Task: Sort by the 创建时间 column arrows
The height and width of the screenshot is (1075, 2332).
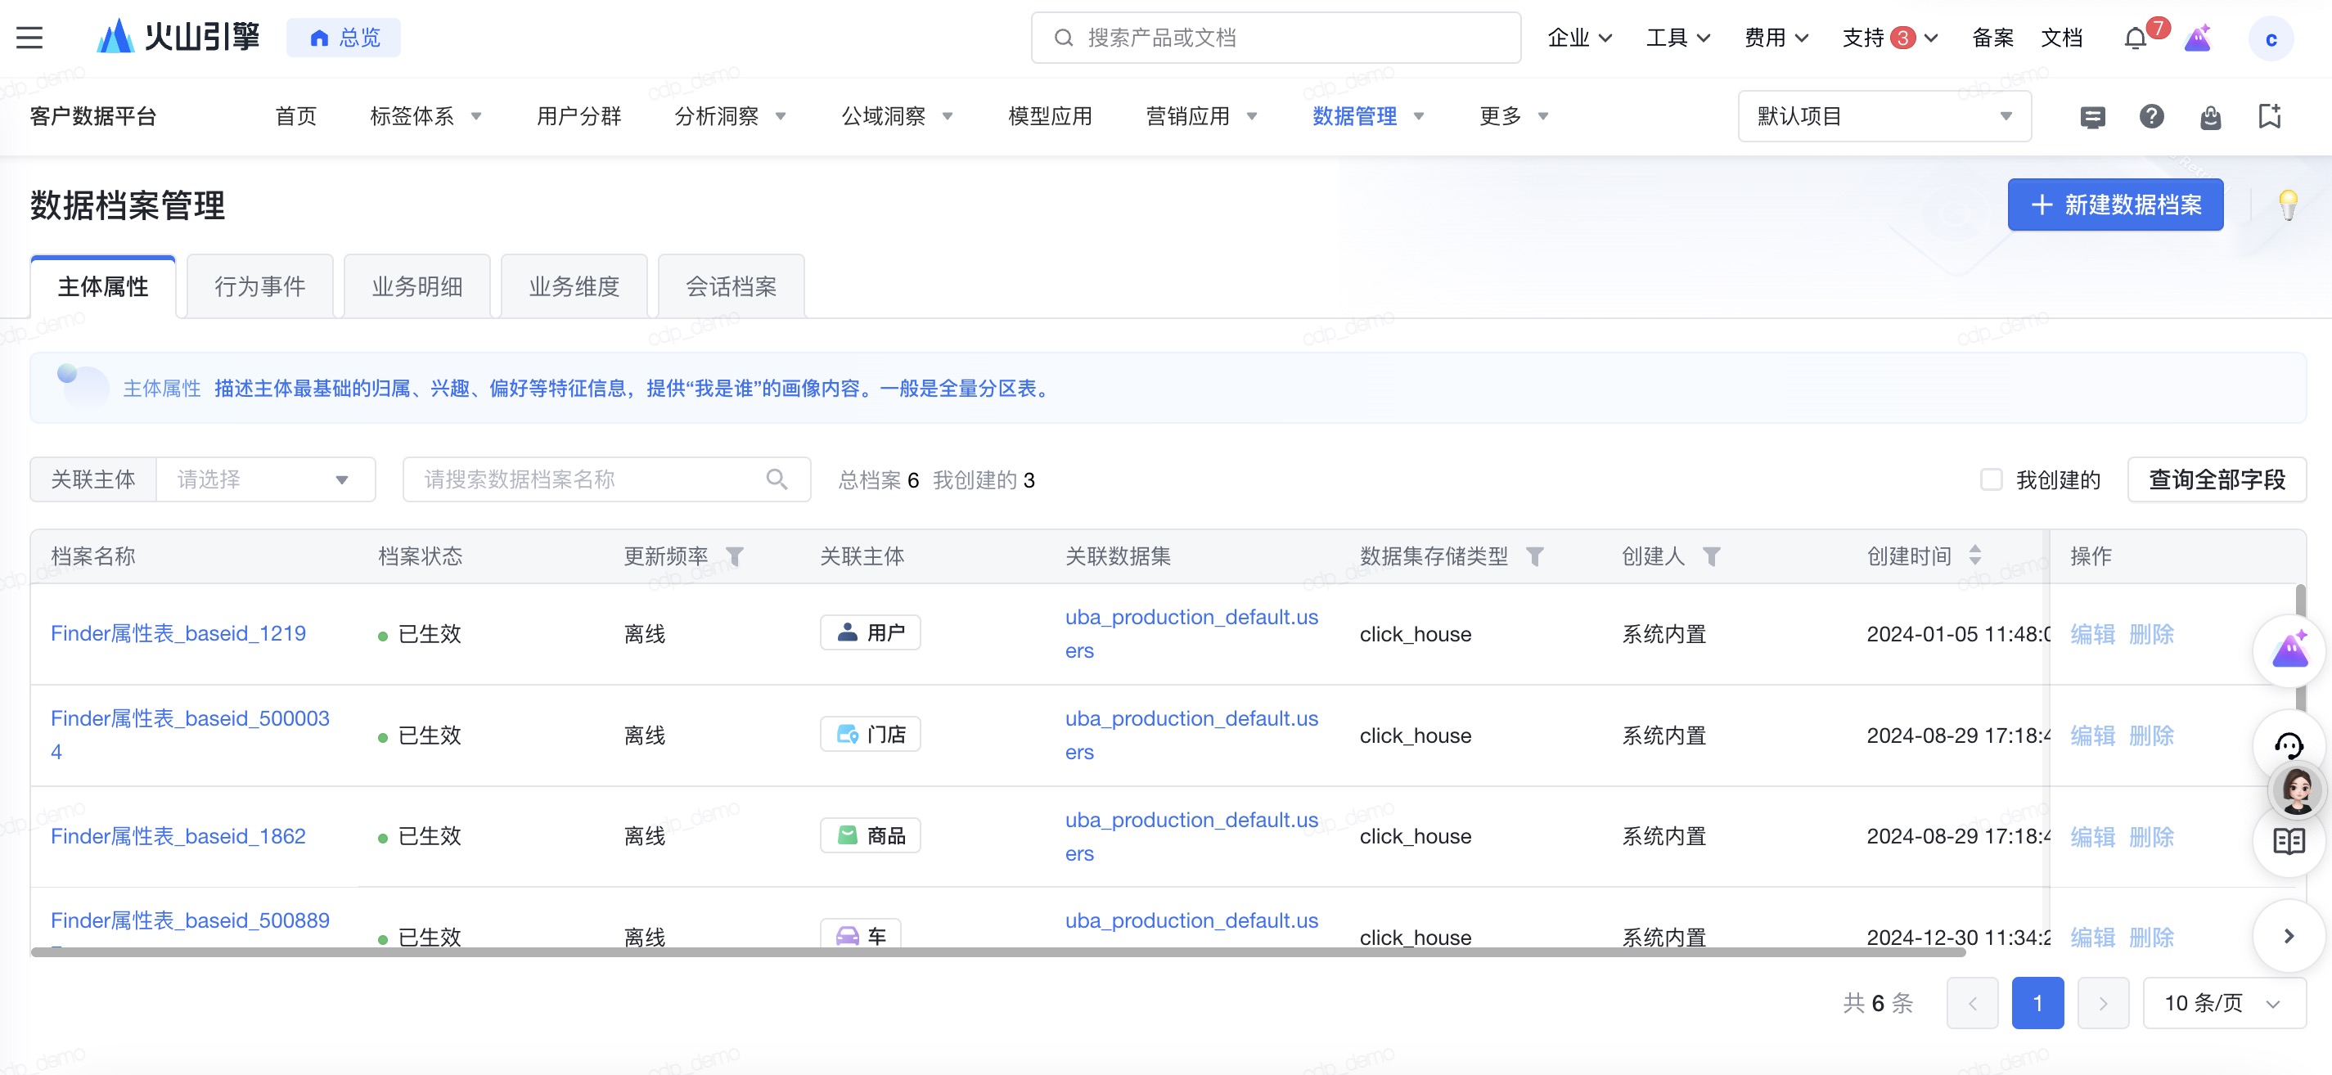Action: (x=1974, y=555)
